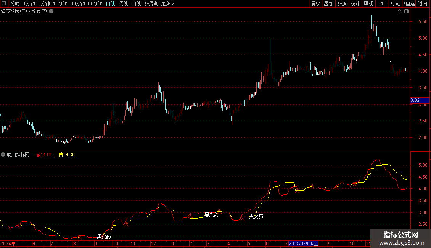Select the 周线 weekly period tab
The image size is (431, 248).
(x=124, y=3)
